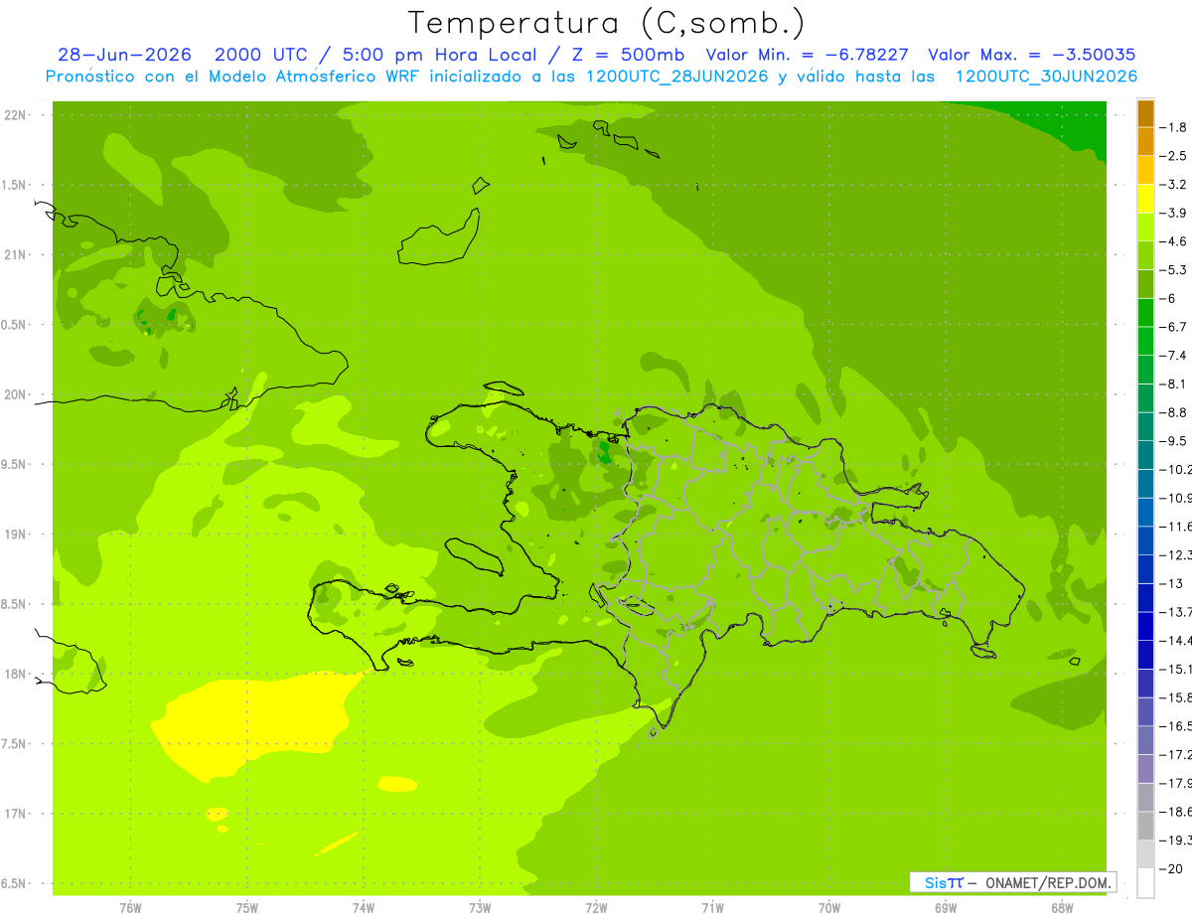Viewport: 1192px width, 921px height.
Task: Click the 76W longitude tick label
Action: pos(130,908)
